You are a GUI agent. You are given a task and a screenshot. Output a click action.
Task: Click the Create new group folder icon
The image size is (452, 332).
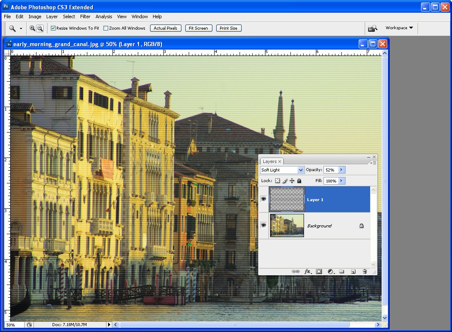(342, 271)
